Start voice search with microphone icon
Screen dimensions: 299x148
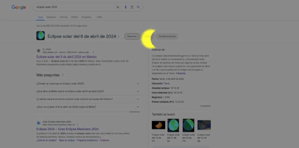[x=125, y=7]
